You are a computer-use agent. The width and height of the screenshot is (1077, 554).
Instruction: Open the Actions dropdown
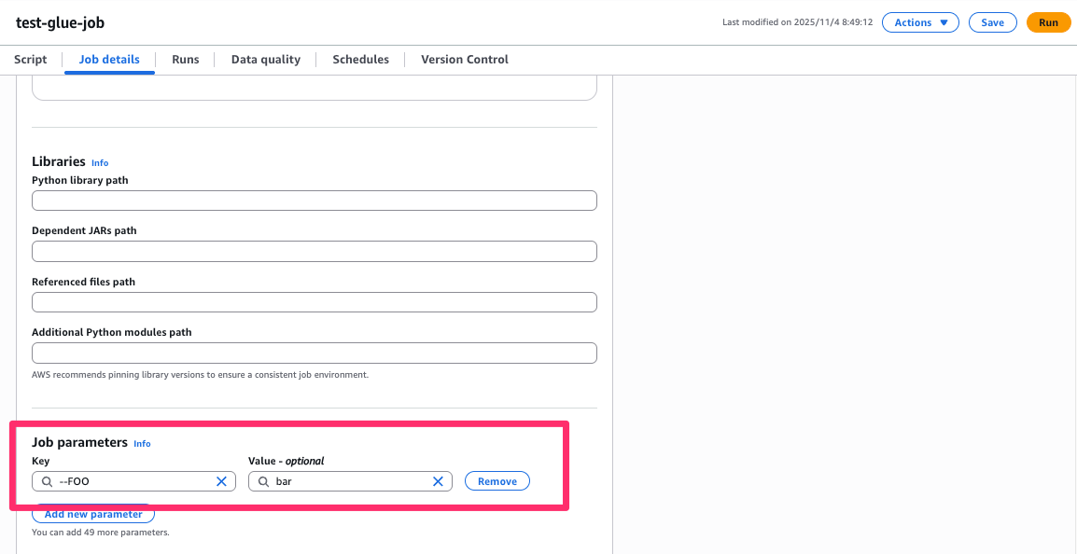[920, 21]
